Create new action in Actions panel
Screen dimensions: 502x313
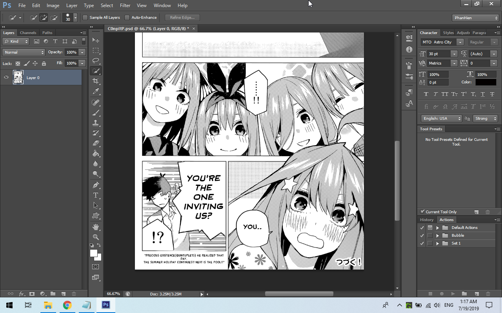click(x=477, y=293)
